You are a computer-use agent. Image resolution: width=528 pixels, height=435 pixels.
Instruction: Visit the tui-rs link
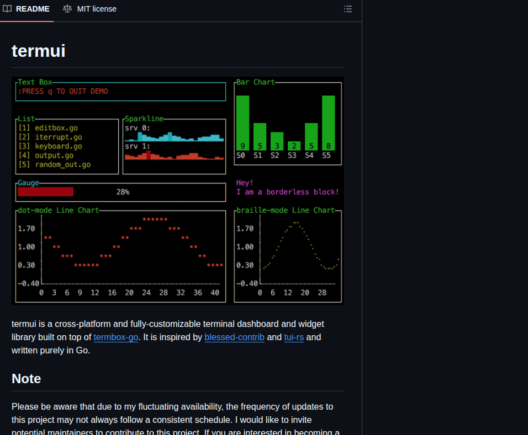coord(294,337)
